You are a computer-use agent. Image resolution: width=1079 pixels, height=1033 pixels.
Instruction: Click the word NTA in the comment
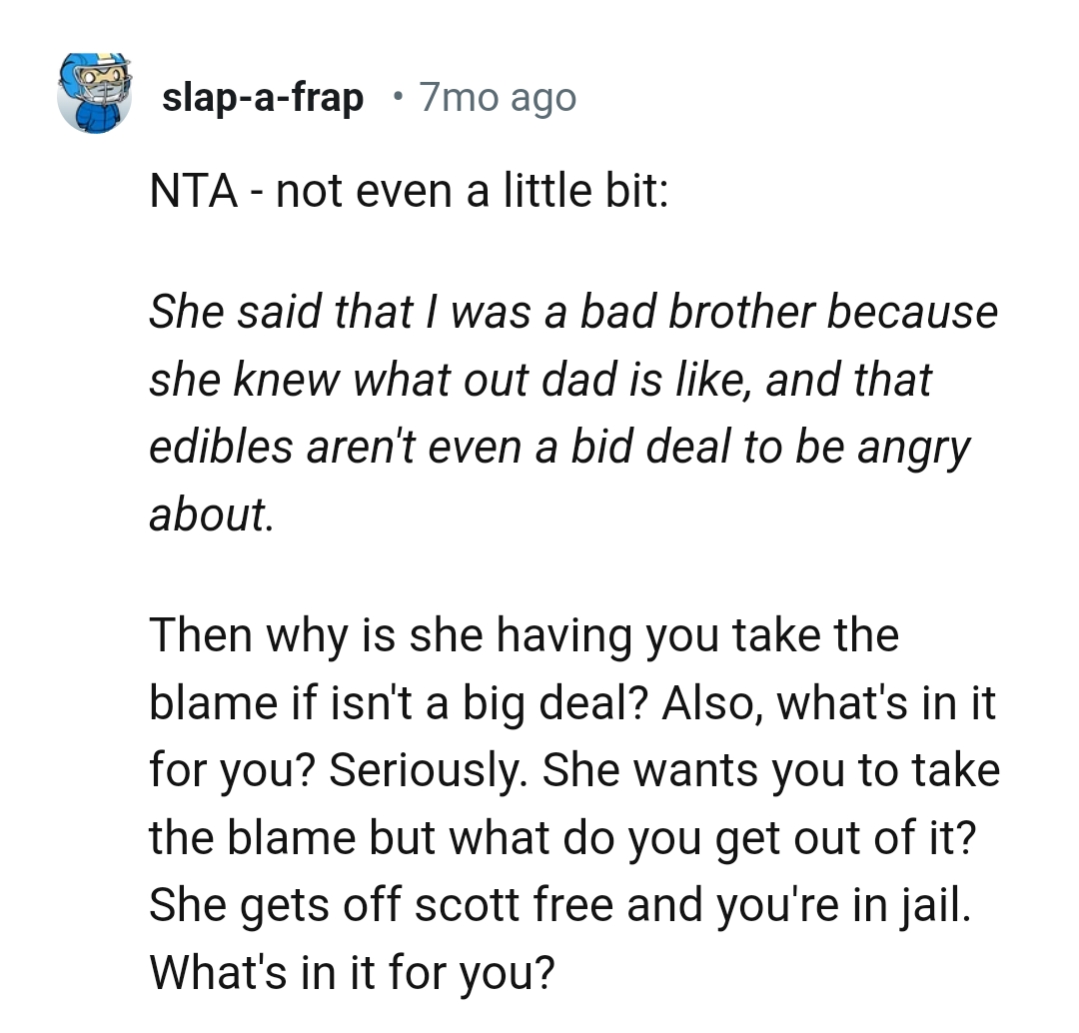pyautogui.click(x=193, y=191)
